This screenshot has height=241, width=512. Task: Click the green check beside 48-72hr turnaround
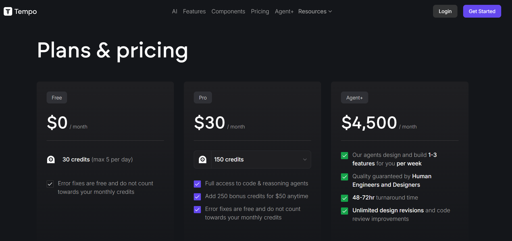coord(344,198)
